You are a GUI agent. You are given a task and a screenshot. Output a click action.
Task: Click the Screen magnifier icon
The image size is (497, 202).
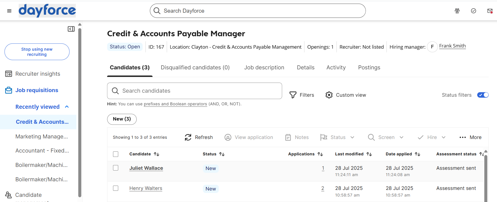pyautogui.click(x=371, y=137)
